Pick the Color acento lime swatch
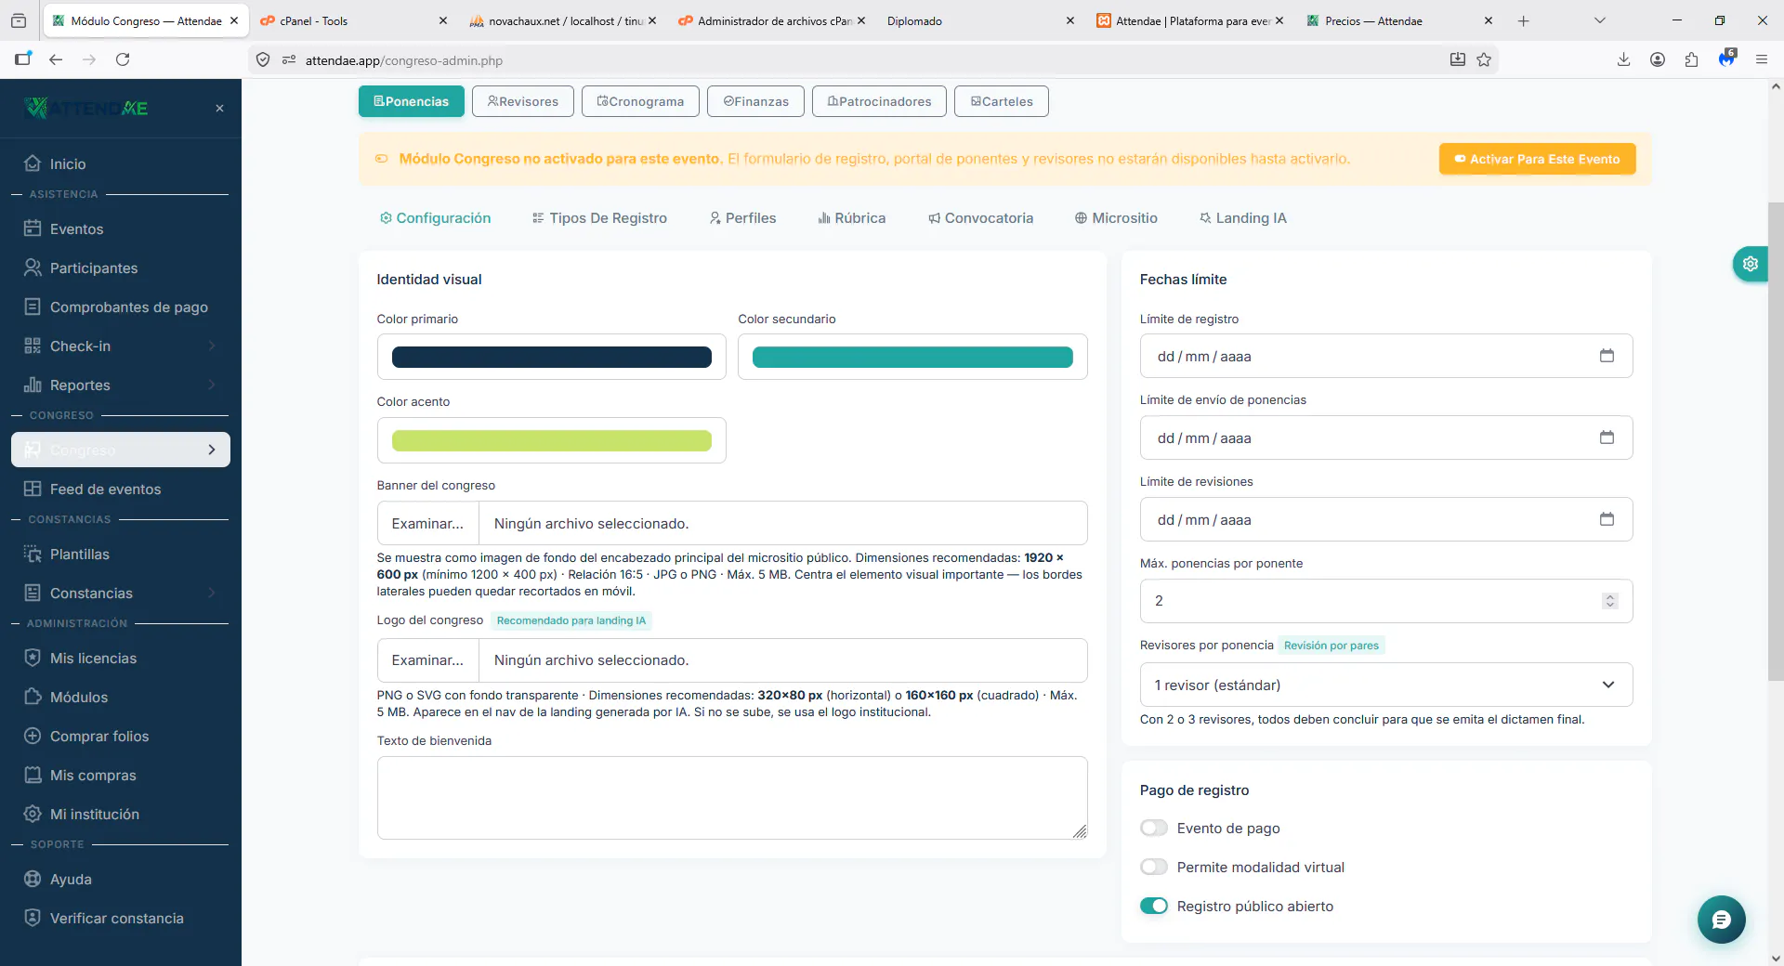The image size is (1784, 966). click(x=551, y=440)
